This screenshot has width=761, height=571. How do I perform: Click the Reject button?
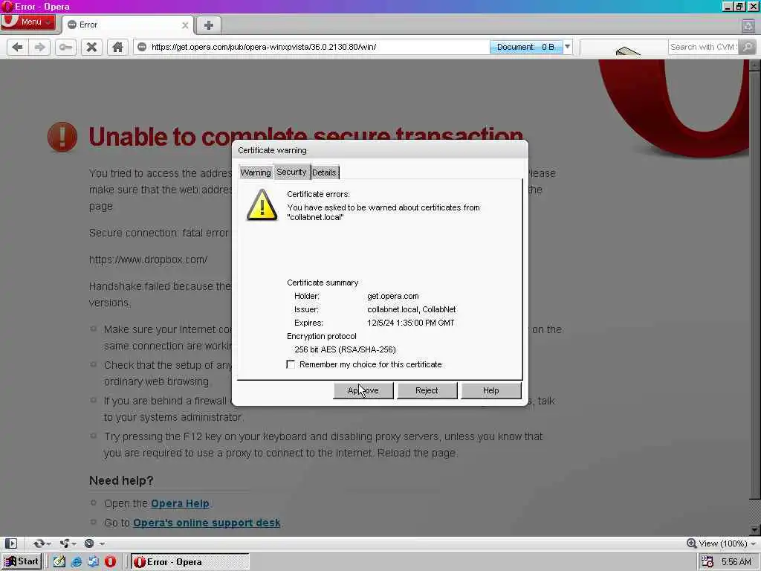click(427, 390)
